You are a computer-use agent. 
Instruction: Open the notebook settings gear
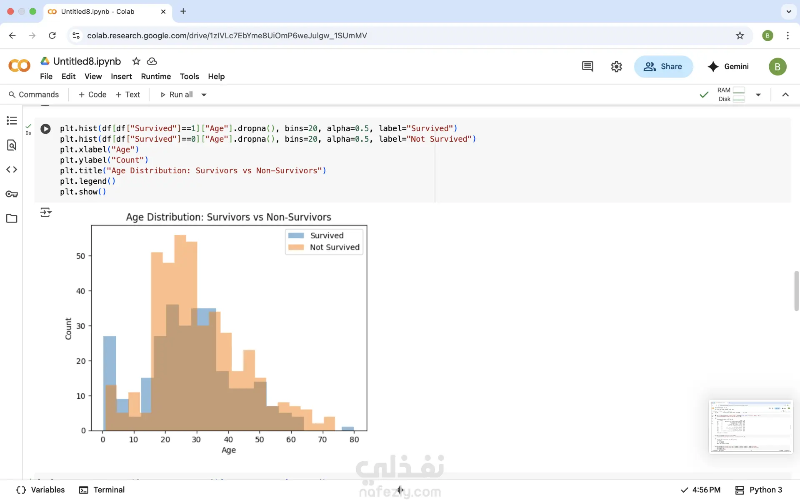pos(616,67)
